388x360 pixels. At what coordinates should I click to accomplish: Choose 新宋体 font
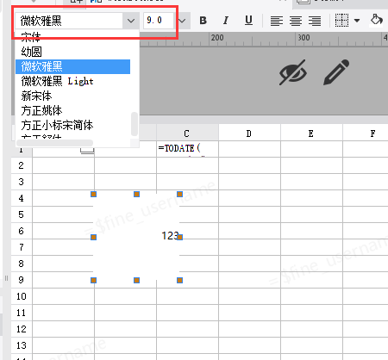click(x=73, y=96)
